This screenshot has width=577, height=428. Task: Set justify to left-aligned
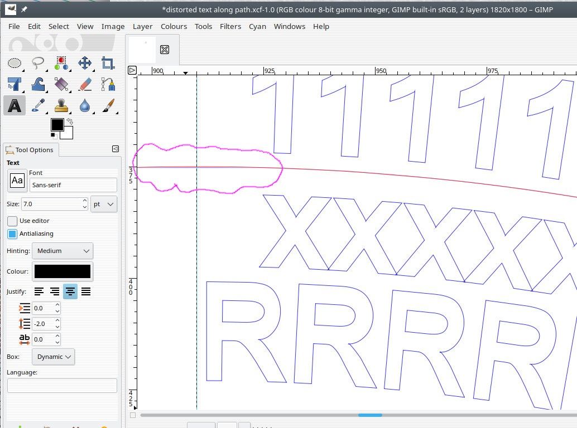click(39, 291)
